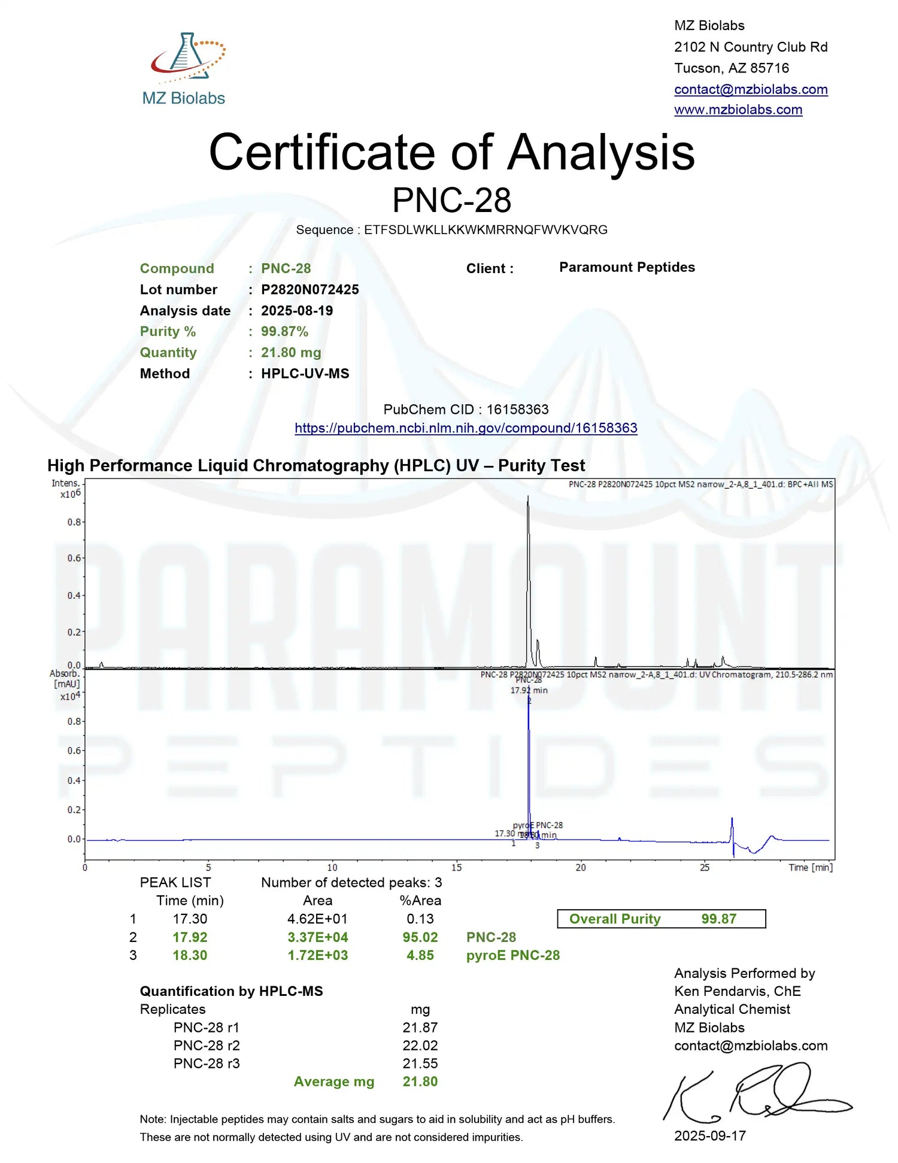The height and width of the screenshot is (1163, 898).
Task: Click peak 3 %Area value 4.85
Action: click(420, 955)
